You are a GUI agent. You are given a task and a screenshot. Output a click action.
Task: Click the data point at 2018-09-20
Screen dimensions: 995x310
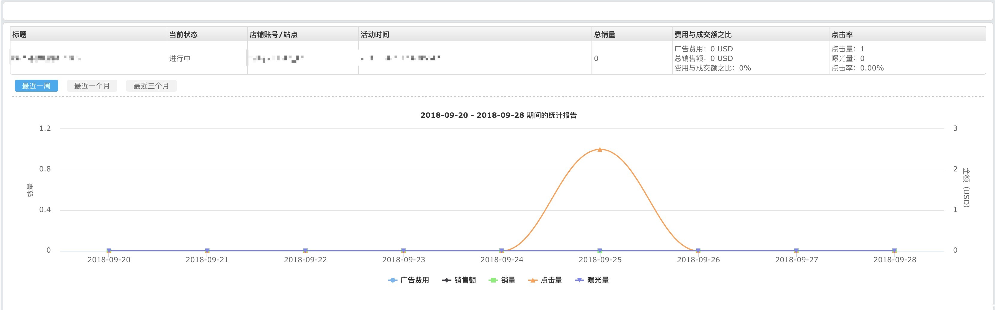pos(109,251)
